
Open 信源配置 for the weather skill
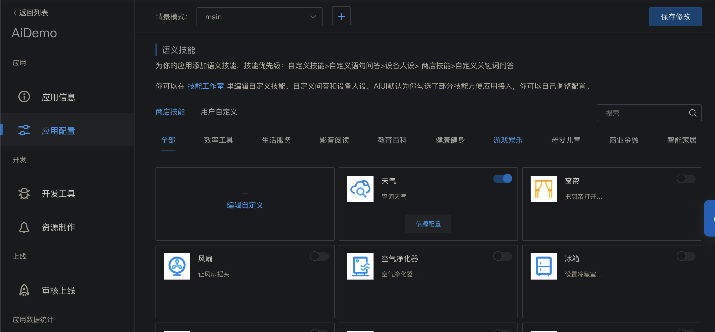428,224
